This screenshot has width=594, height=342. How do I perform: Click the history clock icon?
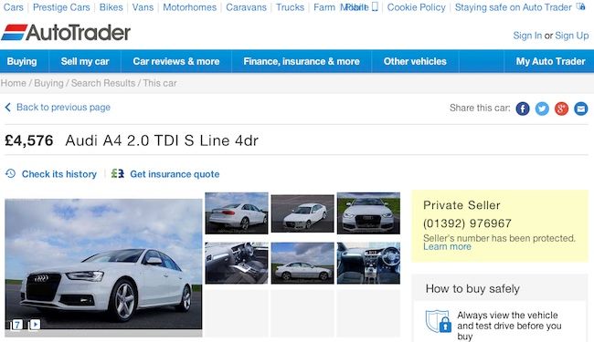(x=11, y=174)
